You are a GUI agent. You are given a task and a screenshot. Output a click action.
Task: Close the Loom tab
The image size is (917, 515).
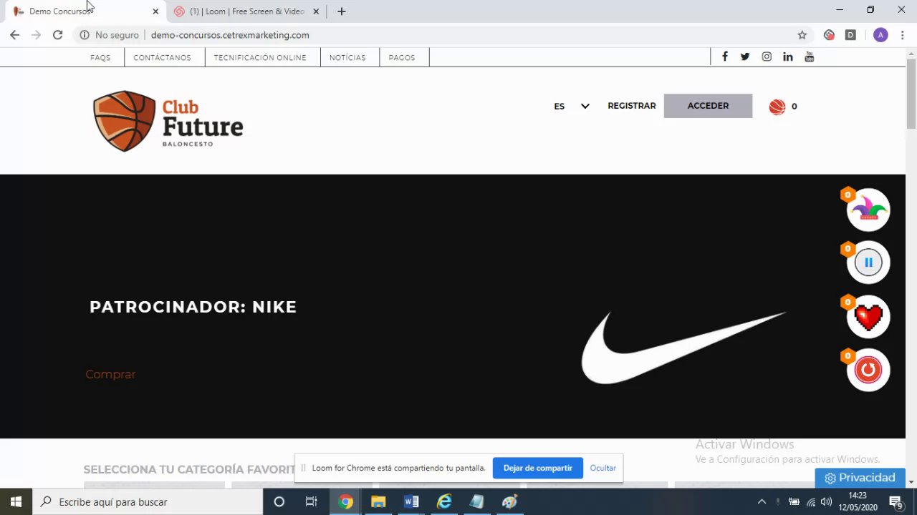316,11
